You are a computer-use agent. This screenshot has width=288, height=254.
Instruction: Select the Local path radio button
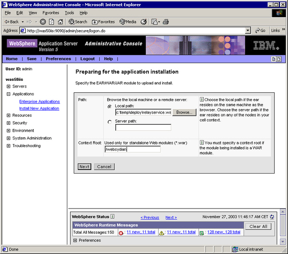point(109,106)
